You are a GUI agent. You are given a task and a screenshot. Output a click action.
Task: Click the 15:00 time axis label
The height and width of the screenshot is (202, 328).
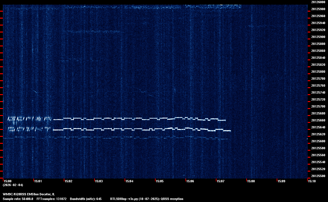[x=8, y=181]
